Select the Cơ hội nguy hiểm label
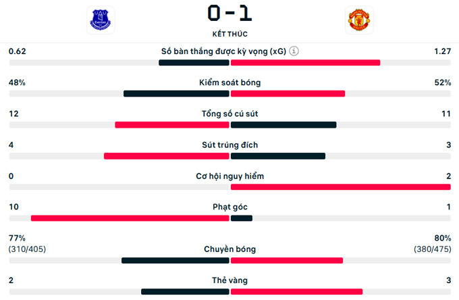Screen dimensions: 459x300 tap(230, 176)
